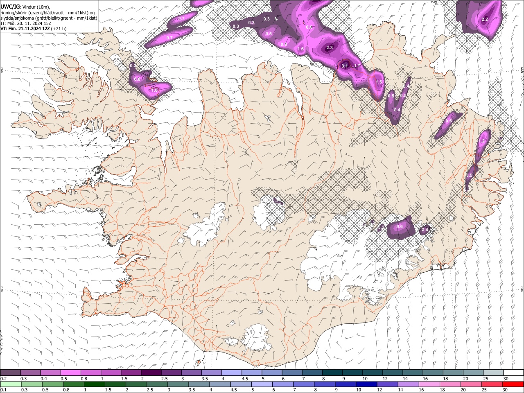Select darkest green rain swatch between 1 and 1.5

point(94,384)
